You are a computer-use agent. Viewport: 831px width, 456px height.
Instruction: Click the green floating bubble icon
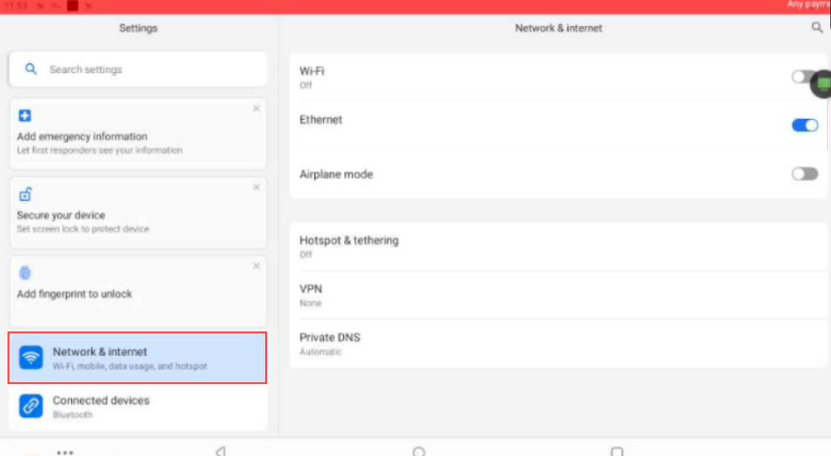point(822,83)
